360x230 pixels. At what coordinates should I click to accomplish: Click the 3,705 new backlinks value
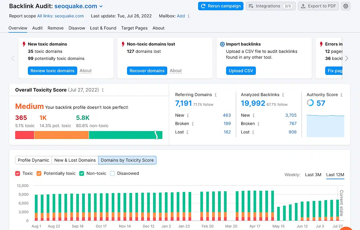291,115
